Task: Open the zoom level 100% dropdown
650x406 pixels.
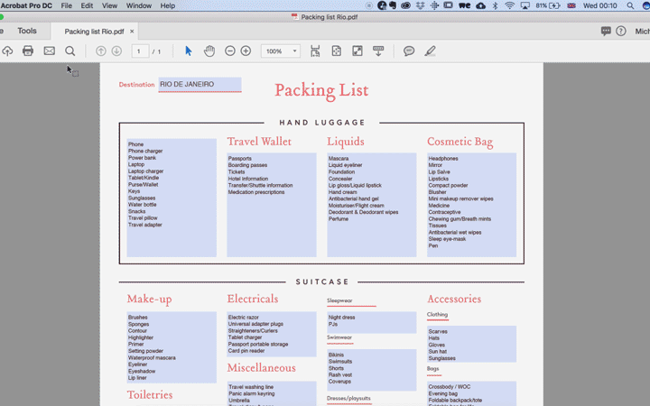Action: coord(281,51)
